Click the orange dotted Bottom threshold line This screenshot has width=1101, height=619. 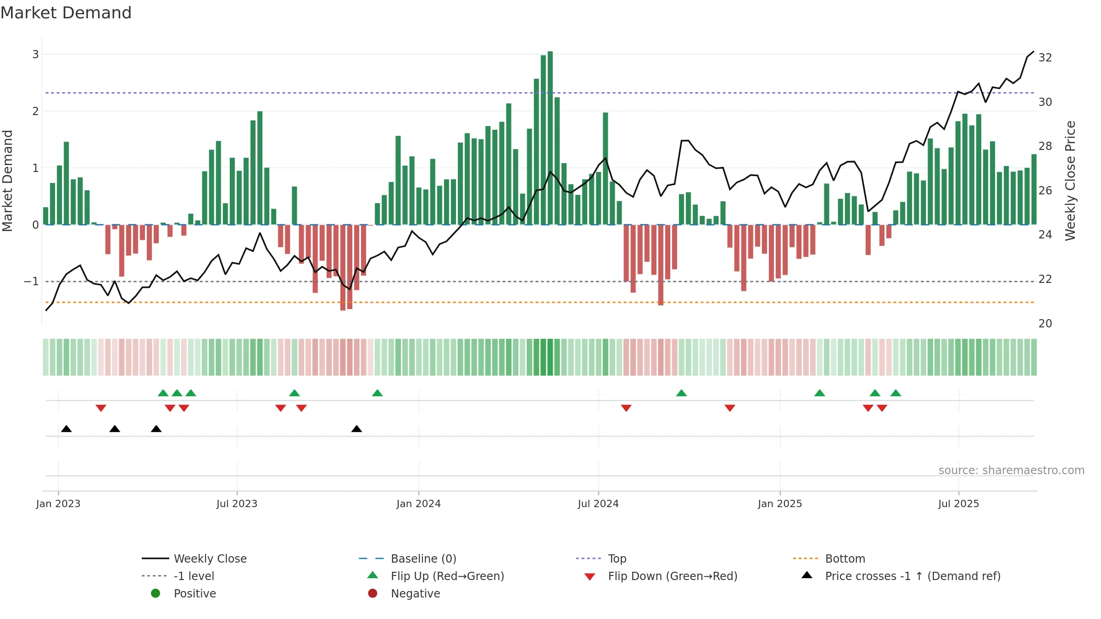(x=539, y=303)
